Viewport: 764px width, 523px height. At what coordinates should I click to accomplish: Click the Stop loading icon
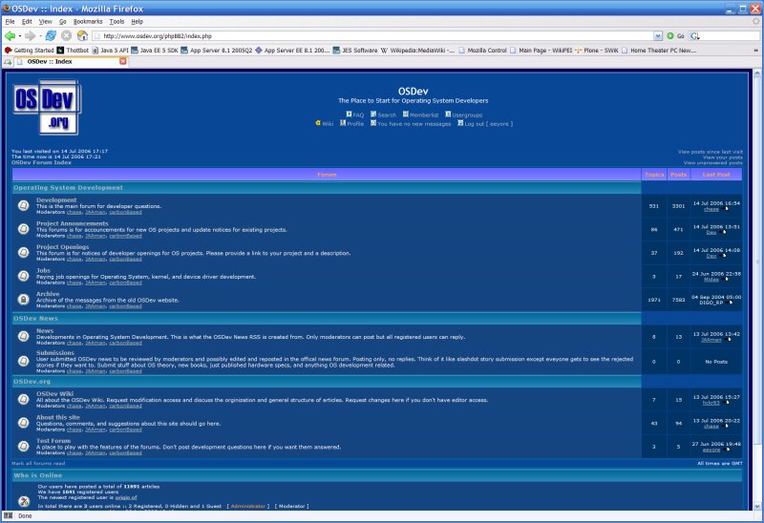click(67, 35)
